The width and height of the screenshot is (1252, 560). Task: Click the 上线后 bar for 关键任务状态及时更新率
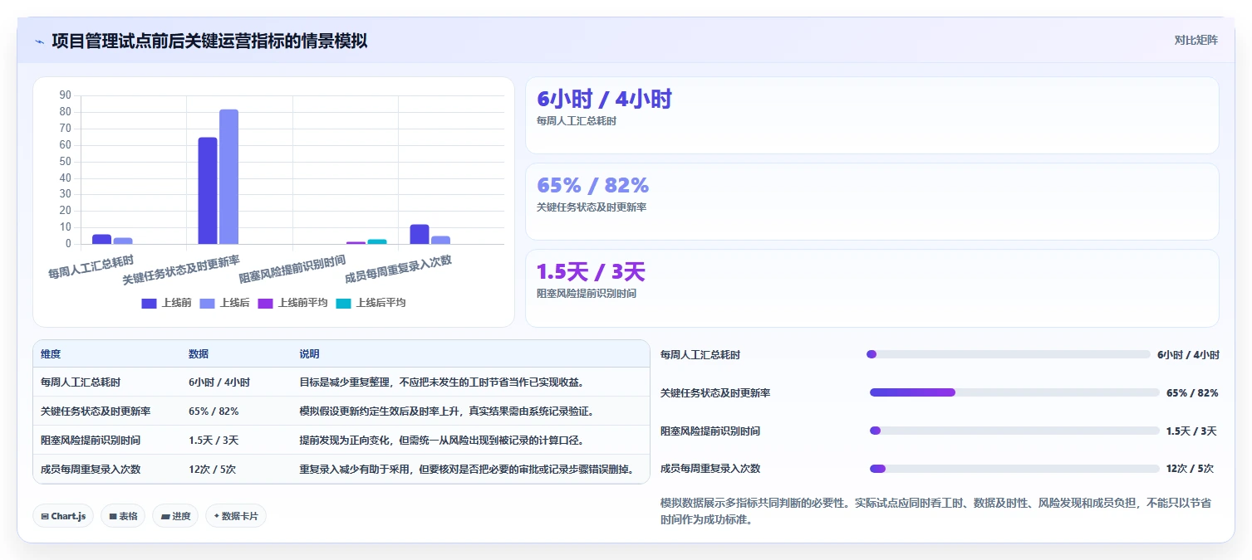pos(228,177)
